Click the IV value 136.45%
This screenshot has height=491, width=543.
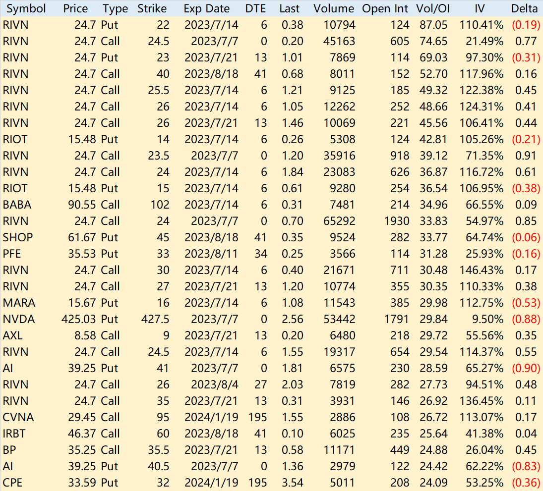click(482, 401)
